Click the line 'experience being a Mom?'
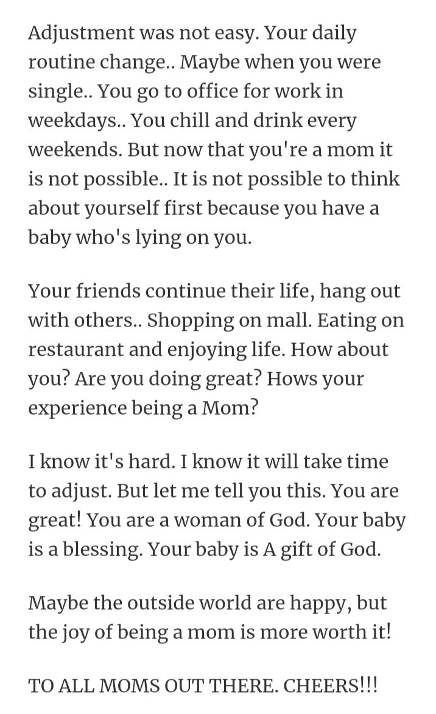 (x=143, y=408)
